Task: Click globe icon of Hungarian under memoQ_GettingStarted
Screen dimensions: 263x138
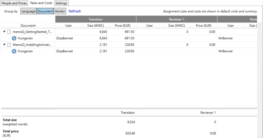Action: point(14,38)
